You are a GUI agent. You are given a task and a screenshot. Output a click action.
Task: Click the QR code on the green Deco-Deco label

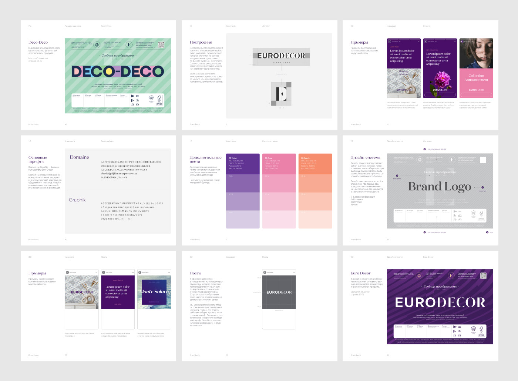coord(161,45)
